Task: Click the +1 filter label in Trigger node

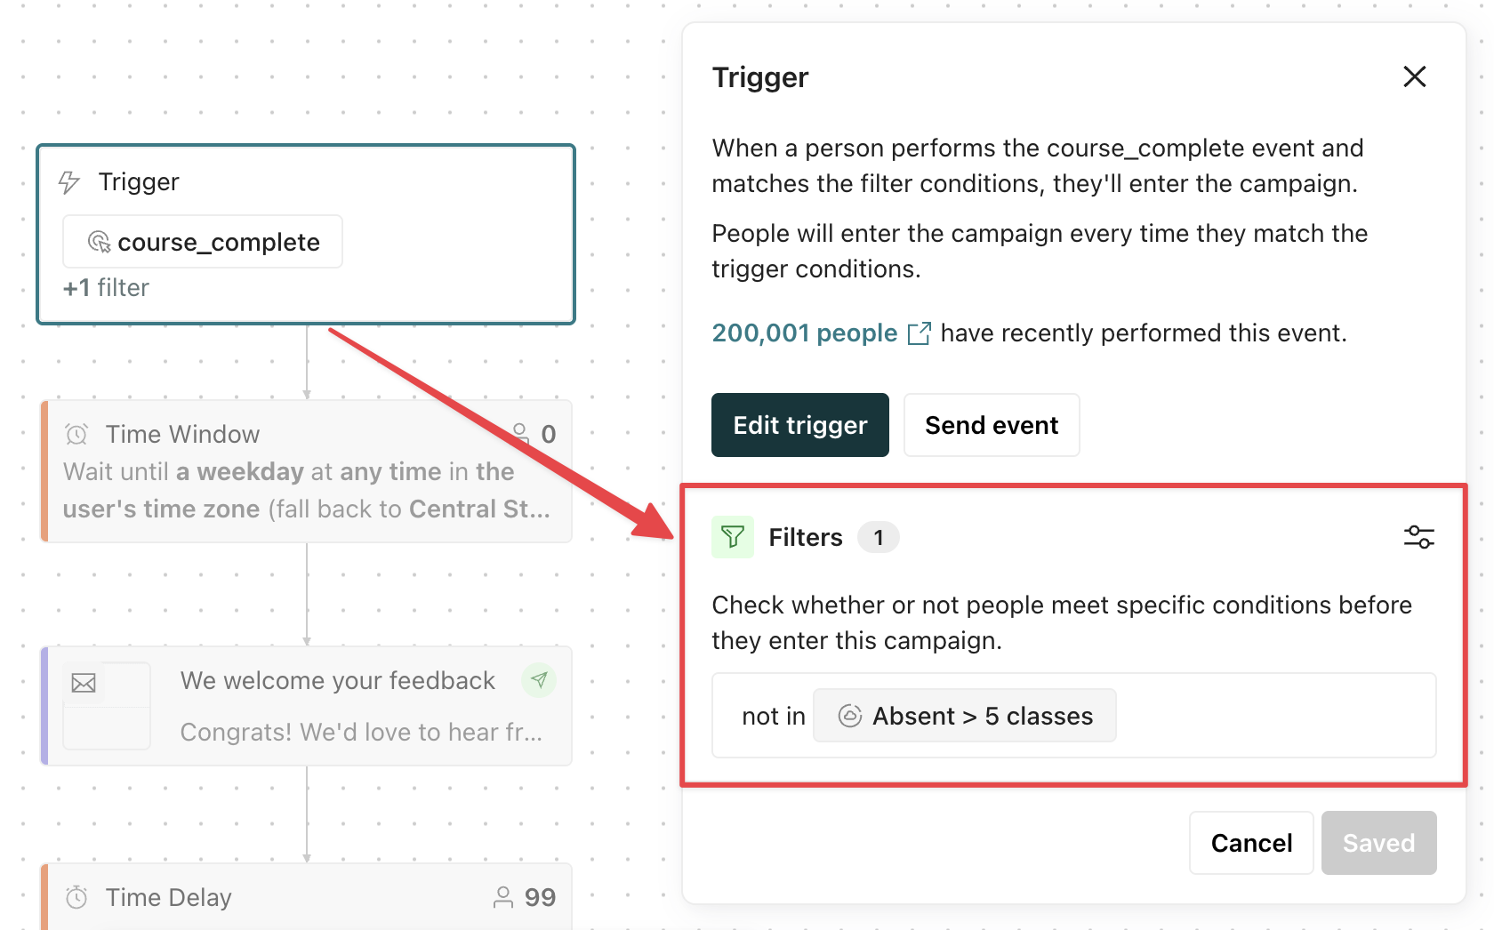Action: click(106, 288)
